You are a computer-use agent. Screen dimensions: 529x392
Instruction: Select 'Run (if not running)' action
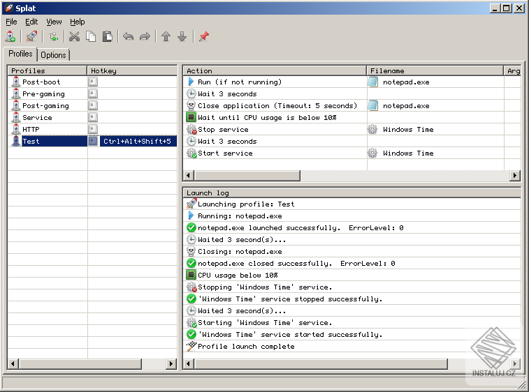(x=240, y=82)
